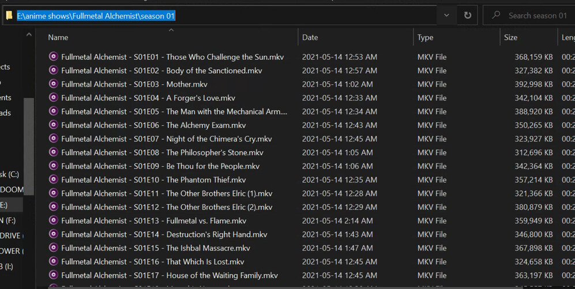Select House of the Waiting Family.mkv
The height and width of the screenshot is (289, 575).
pos(170,275)
